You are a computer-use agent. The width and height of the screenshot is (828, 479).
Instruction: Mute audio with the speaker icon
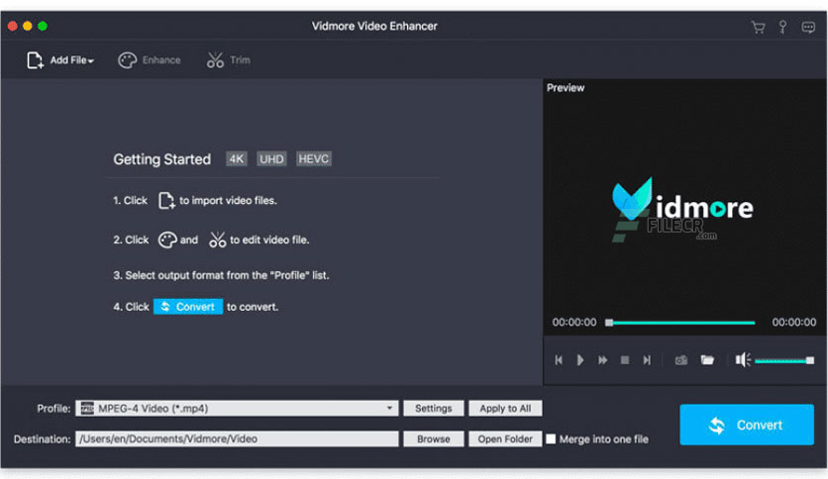point(743,360)
